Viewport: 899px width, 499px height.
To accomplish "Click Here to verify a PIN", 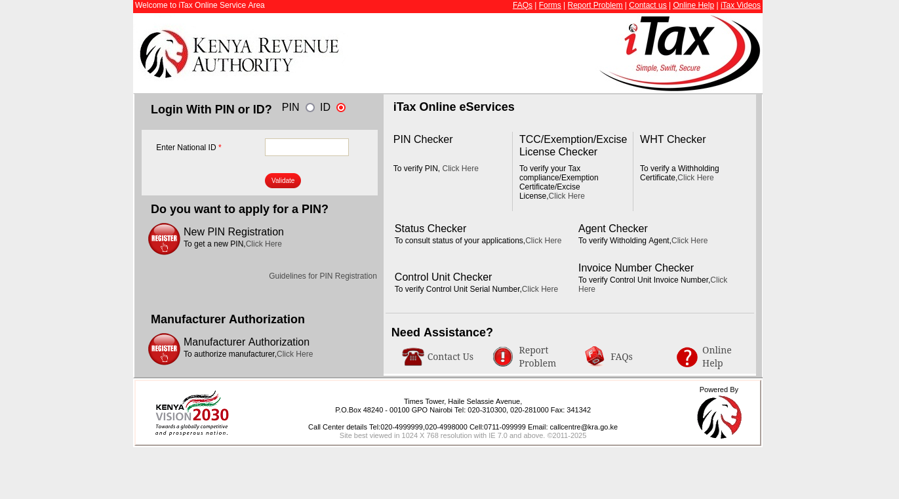I will coord(460,169).
